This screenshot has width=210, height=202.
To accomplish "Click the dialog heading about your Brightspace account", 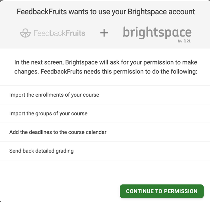I will (x=105, y=12).
